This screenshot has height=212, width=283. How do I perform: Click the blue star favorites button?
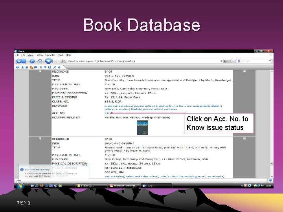48,61
